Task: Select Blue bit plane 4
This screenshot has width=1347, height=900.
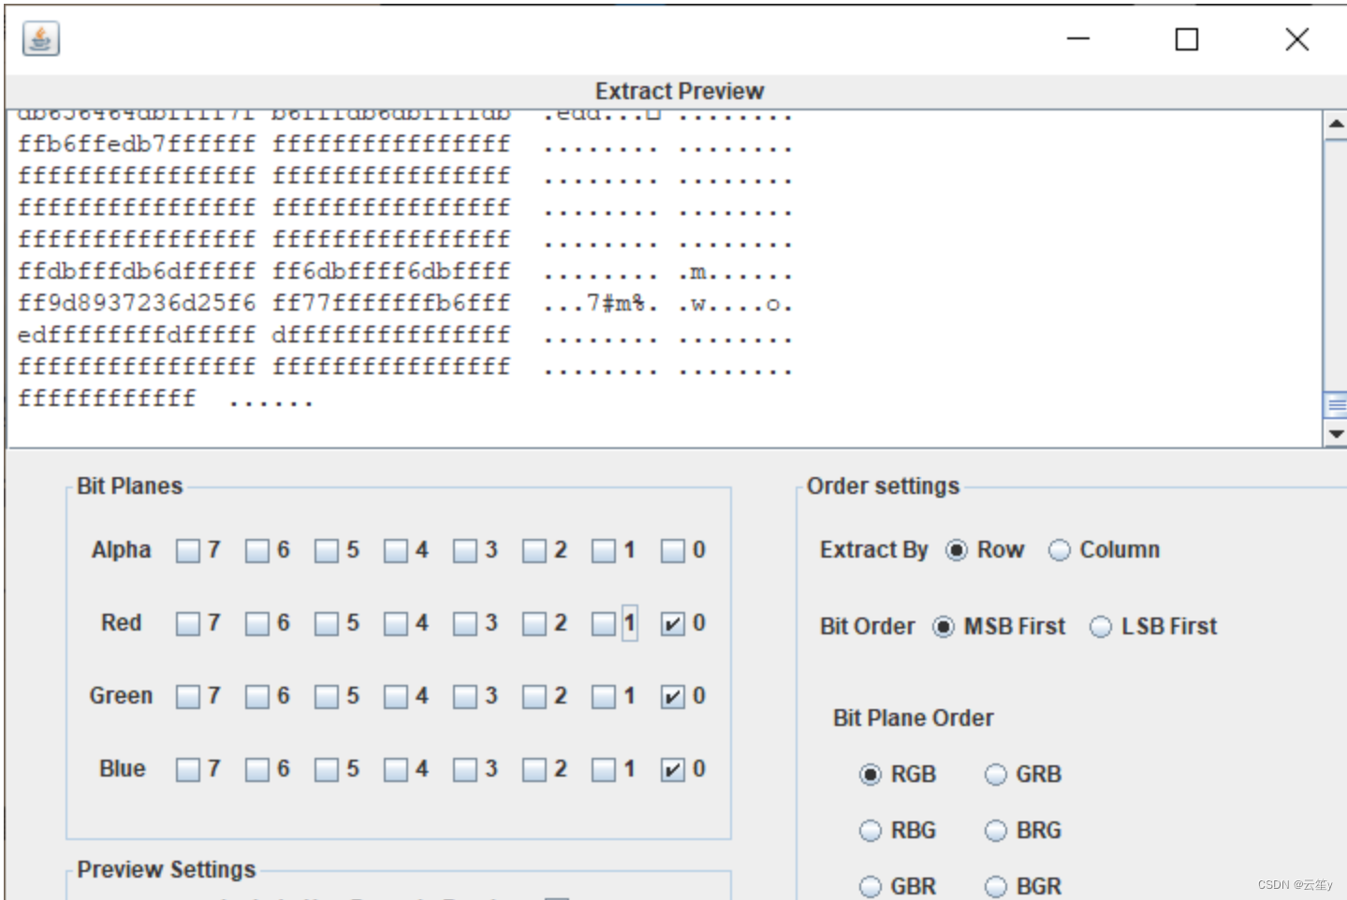Action: [396, 770]
